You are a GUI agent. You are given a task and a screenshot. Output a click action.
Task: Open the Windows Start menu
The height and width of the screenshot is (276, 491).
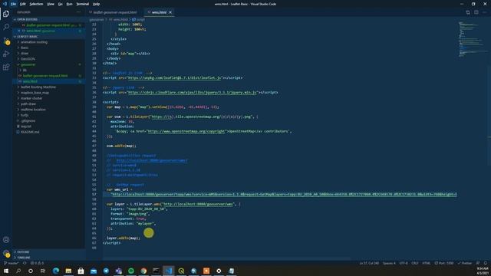(6, 271)
